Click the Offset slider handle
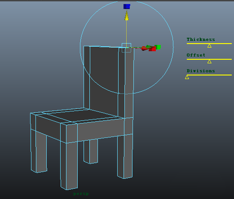The width and height of the screenshot is (234, 199). click(x=209, y=62)
